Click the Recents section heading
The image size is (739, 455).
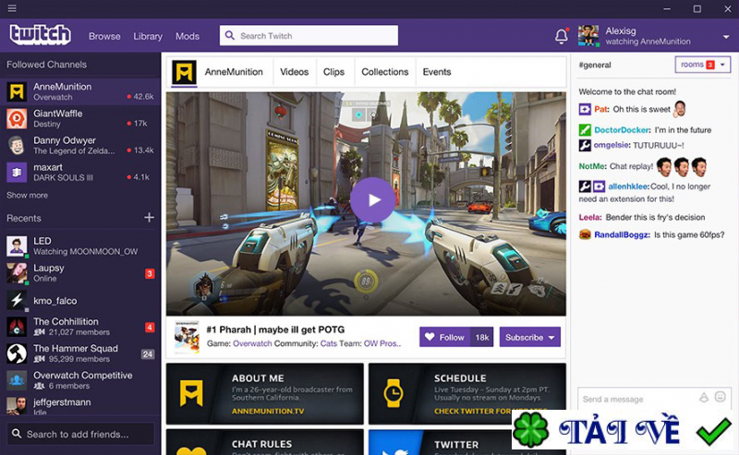[x=24, y=218]
